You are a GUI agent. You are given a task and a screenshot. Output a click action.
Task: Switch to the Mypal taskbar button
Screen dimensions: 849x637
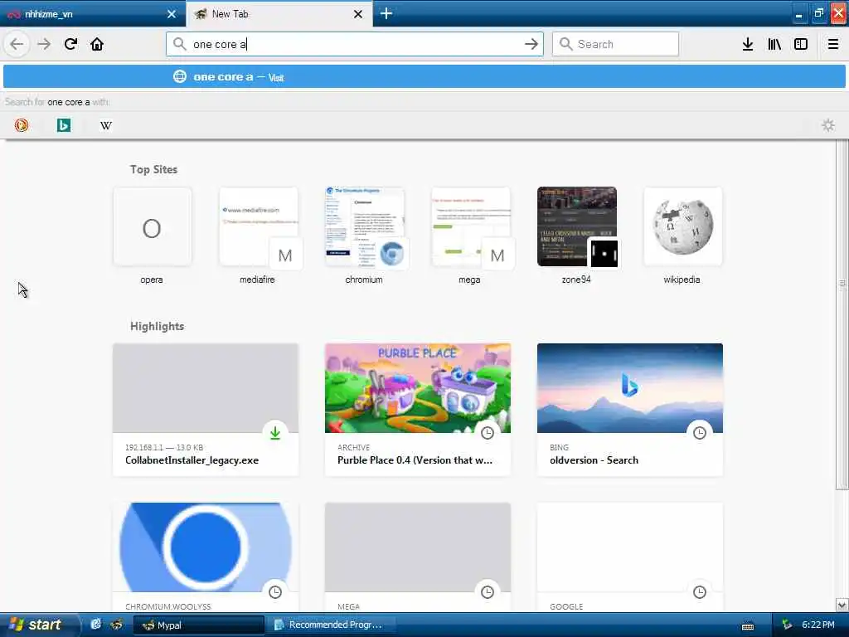pyautogui.click(x=198, y=625)
